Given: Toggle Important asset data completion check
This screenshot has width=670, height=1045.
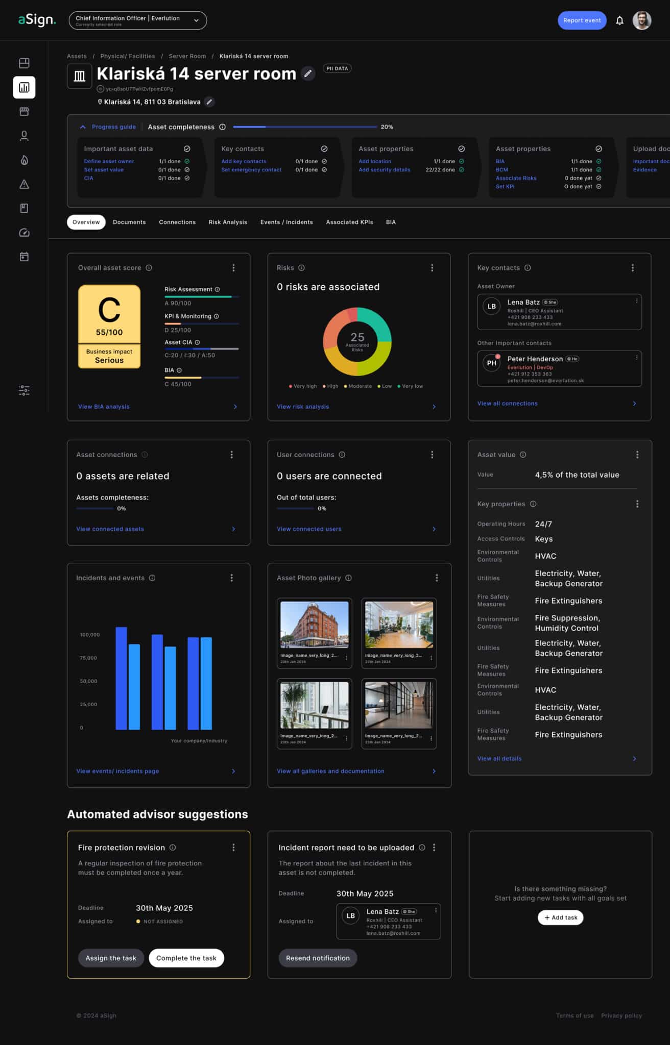Looking at the screenshot, I should 187,149.
